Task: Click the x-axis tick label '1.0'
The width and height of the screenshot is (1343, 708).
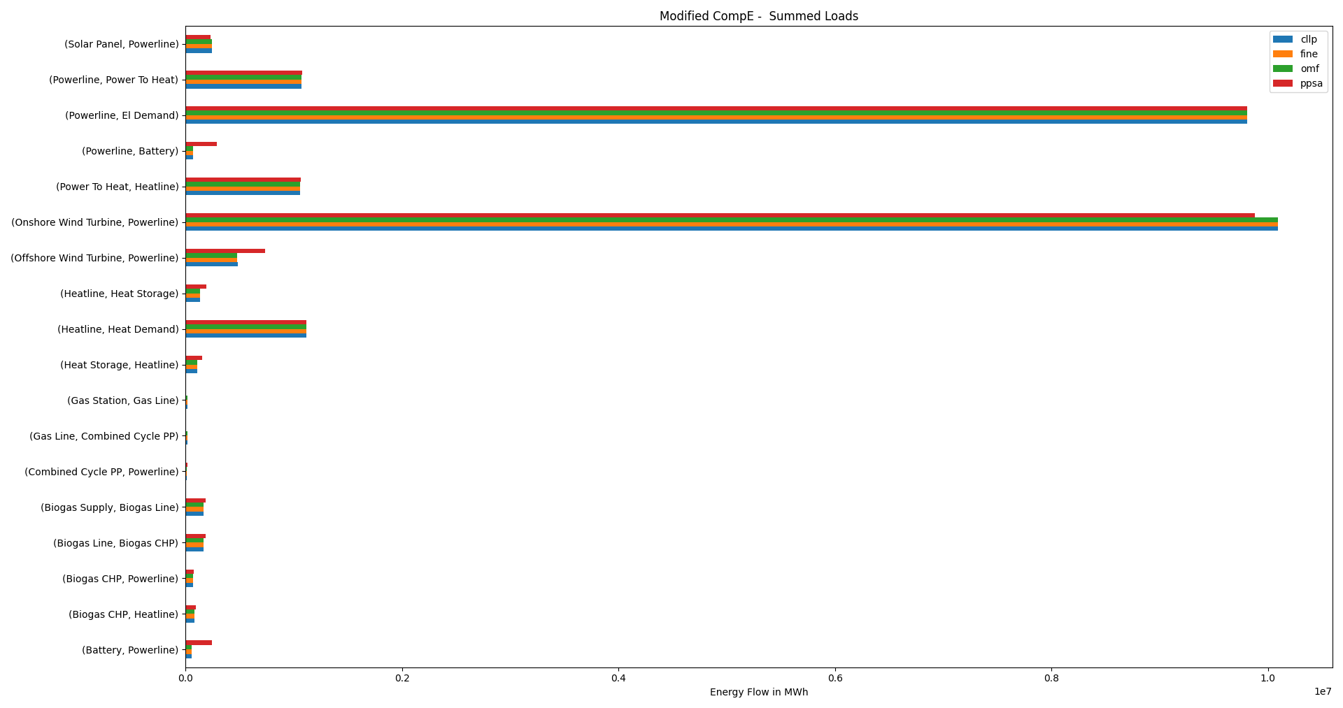Action: pyautogui.click(x=1268, y=677)
